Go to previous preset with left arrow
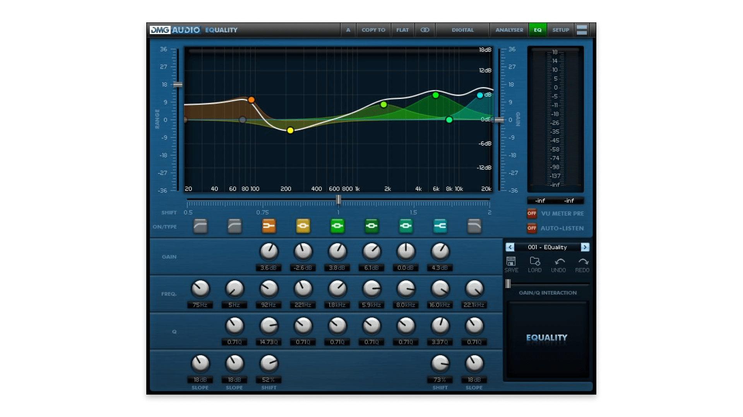This screenshot has width=743, height=417. (510, 247)
